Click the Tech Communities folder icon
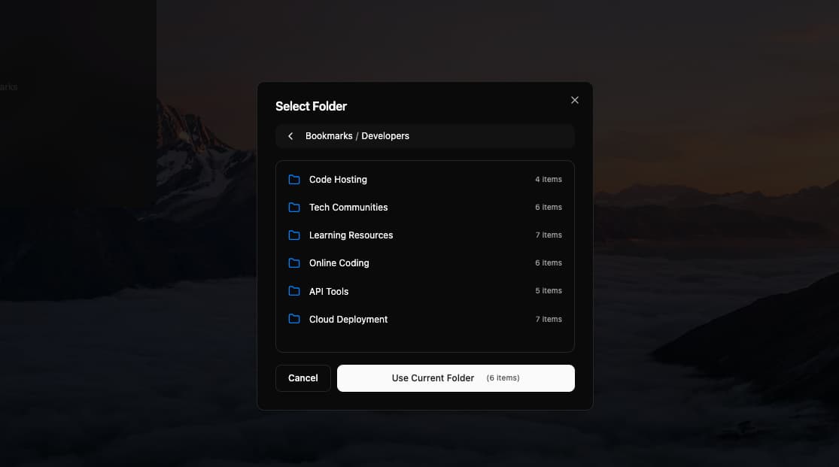 point(293,207)
